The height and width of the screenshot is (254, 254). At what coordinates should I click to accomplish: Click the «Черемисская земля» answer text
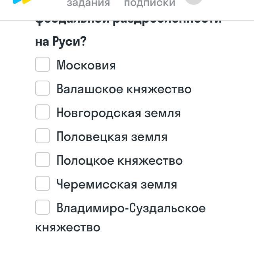pyautogui.click(x=117, y=184)
